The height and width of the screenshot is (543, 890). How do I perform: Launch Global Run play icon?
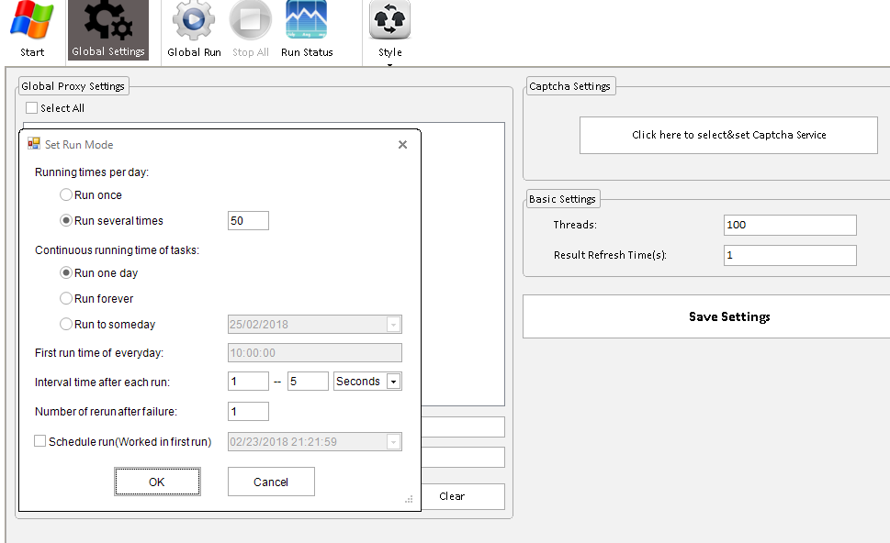coord(194,22)
